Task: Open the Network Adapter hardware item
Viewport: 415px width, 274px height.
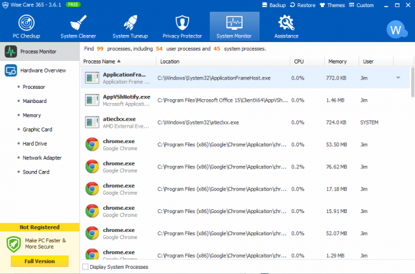Action: point(42,158)
